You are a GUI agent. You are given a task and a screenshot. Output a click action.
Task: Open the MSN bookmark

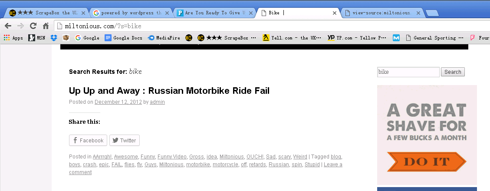(36, 38)
